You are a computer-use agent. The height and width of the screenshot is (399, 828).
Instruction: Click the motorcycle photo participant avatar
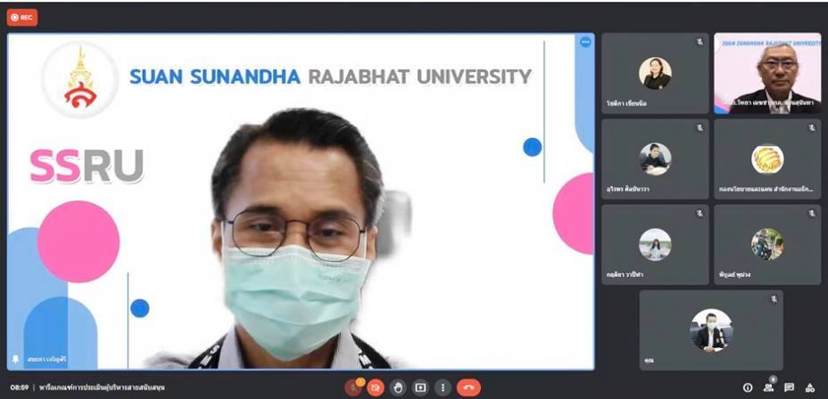pyautogui.click(x=766, y=244)
